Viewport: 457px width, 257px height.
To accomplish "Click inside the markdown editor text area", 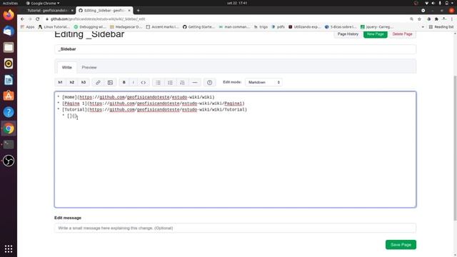I will pyautogui.click(x=235, y=149).
